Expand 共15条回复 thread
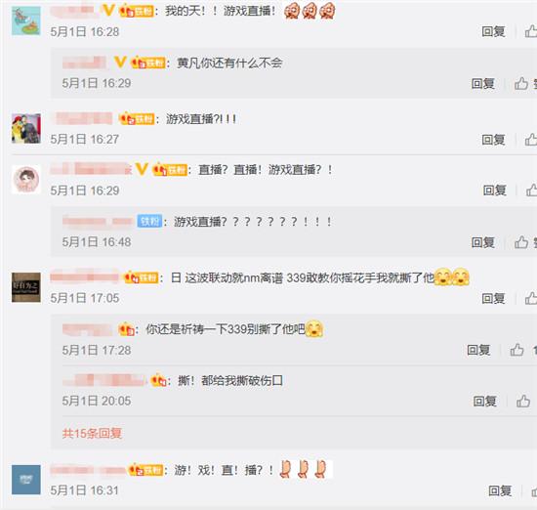 coord(92,433)
